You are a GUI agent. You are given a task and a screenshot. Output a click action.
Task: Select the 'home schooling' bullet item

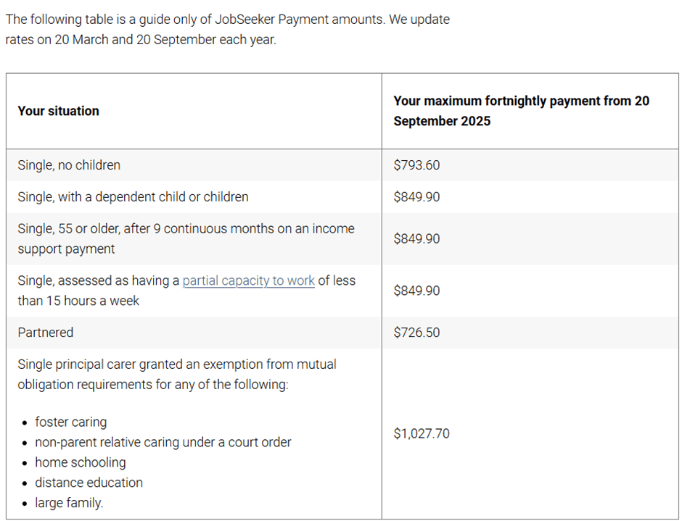pyautogui.click(x=80, y=462)
